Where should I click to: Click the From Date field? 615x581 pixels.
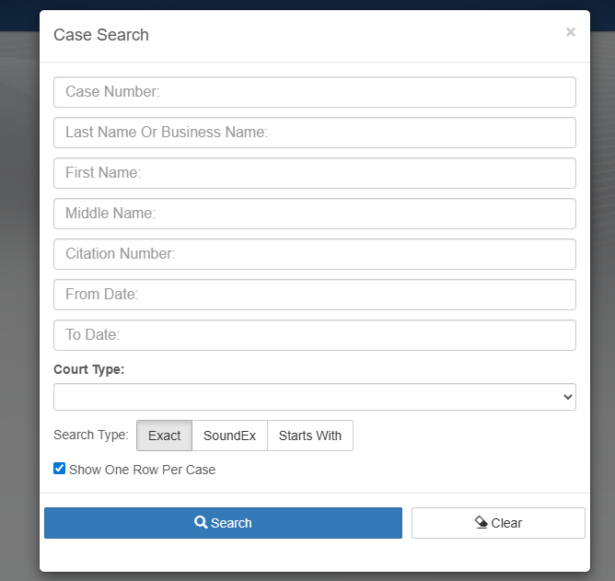click(314, 295)
